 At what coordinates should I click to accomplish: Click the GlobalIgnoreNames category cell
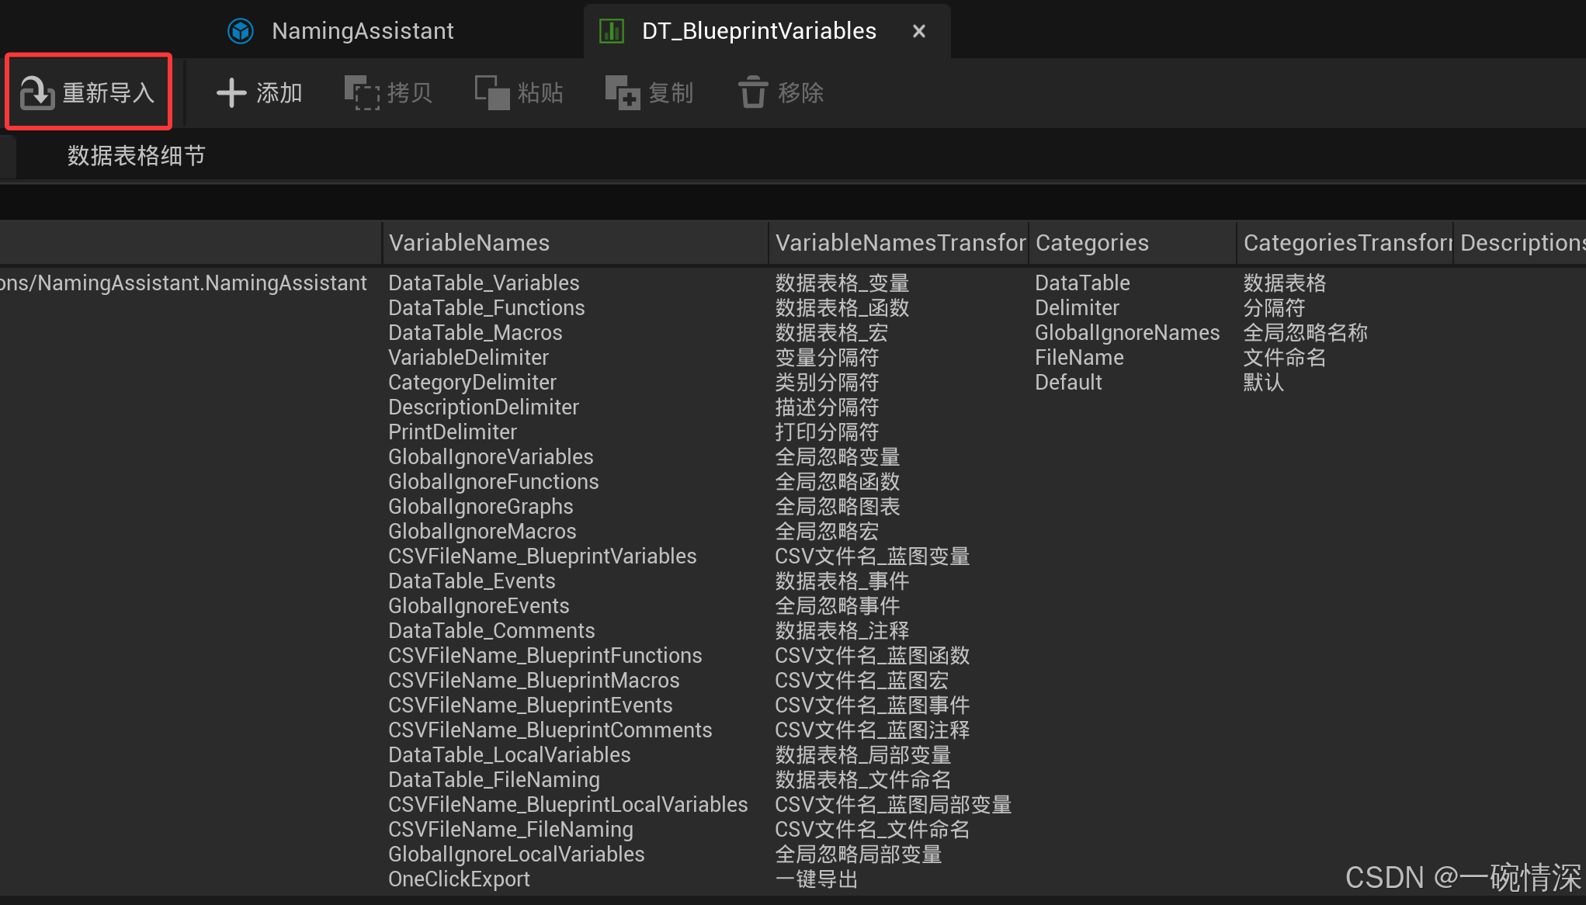pyautogui.click(x=1126, y=333)
